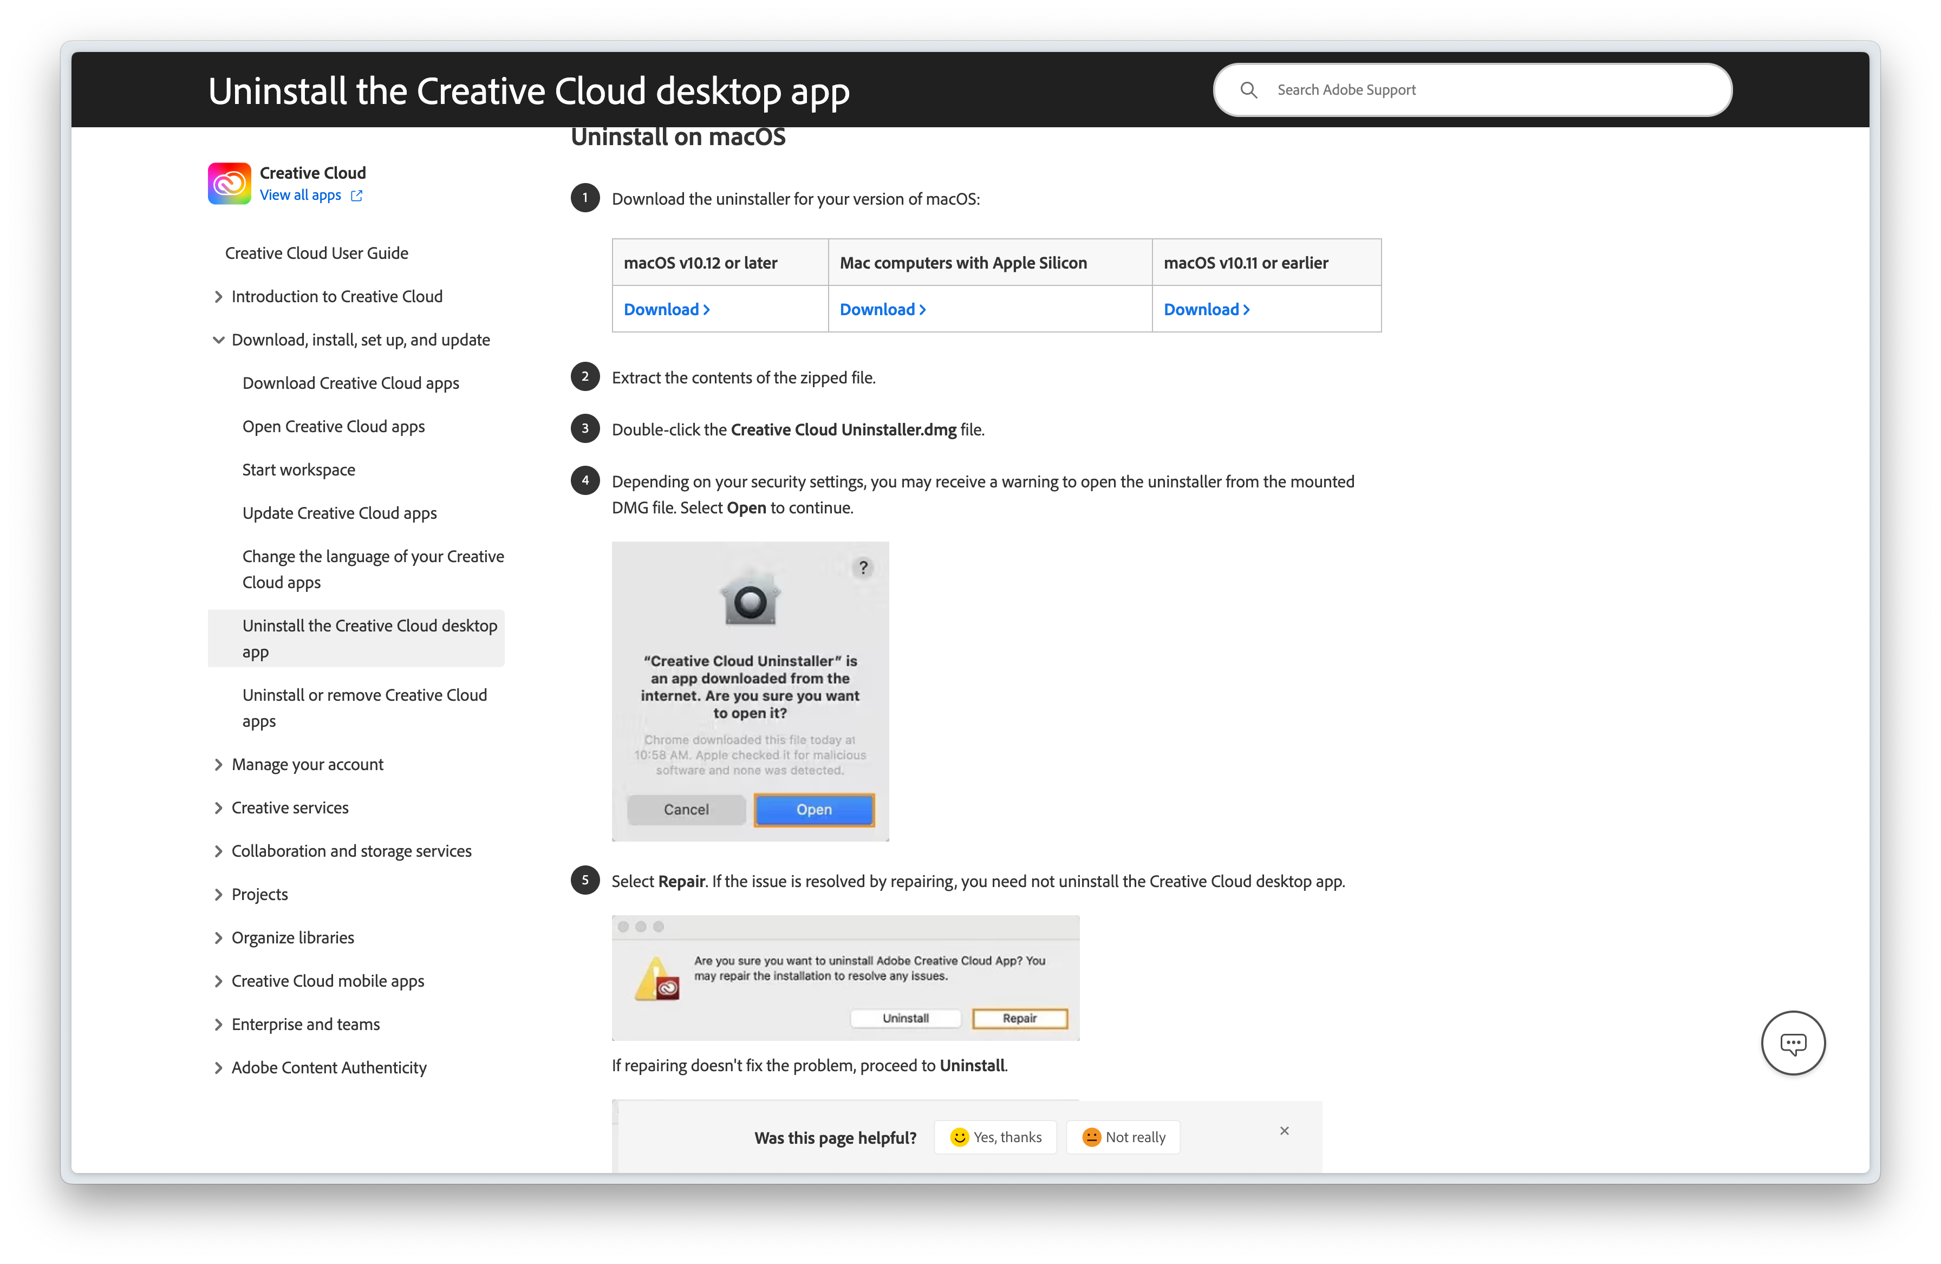The height and width of the screenshot is (1264, 1941).
Task: Click 'Extract the contents of the zipped file' text
Action: (744, 377)
